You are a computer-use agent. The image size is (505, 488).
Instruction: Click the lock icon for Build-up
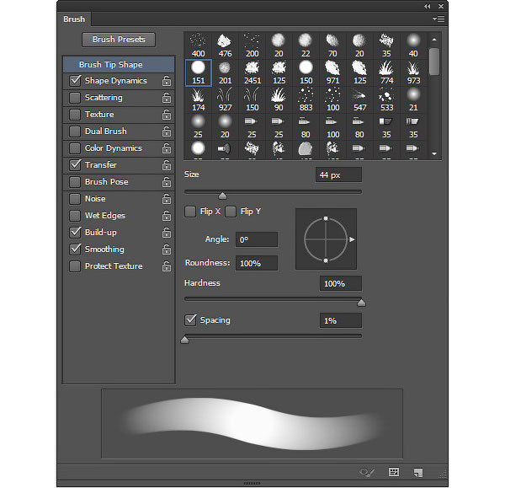coord(167,233)
